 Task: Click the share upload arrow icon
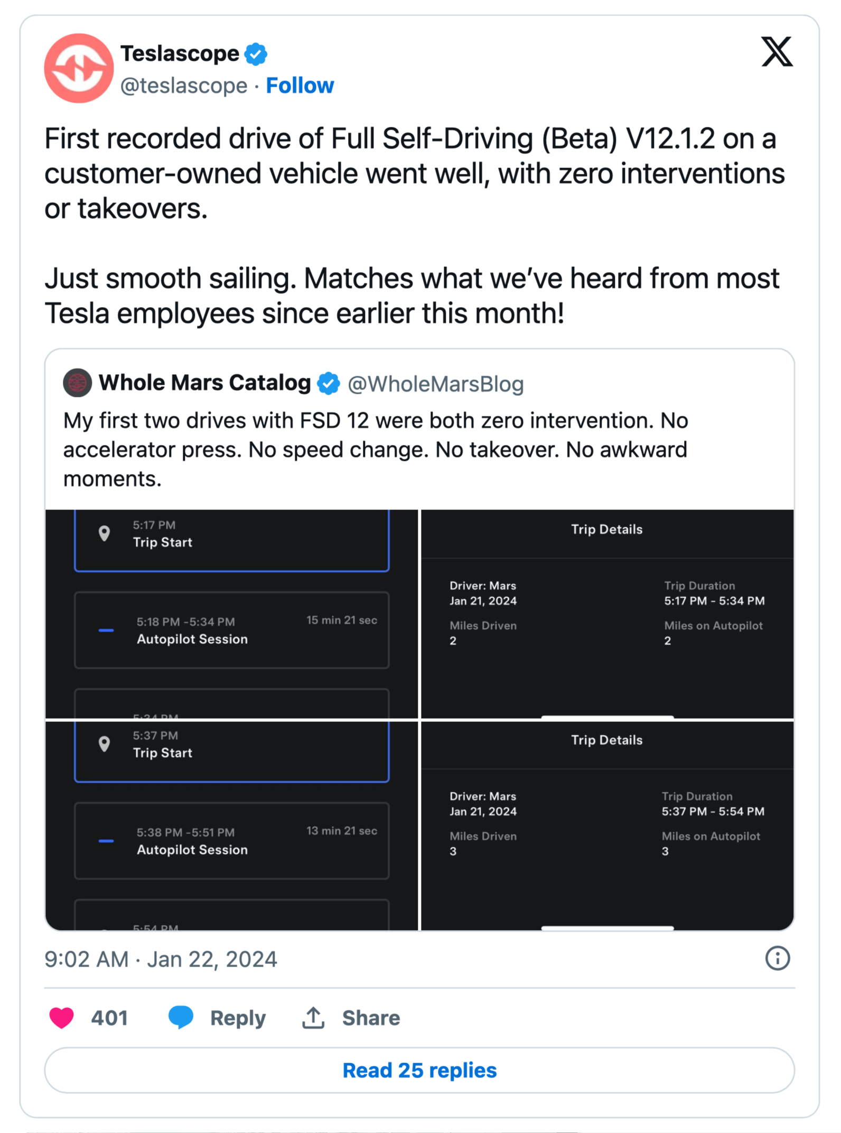313,1018
